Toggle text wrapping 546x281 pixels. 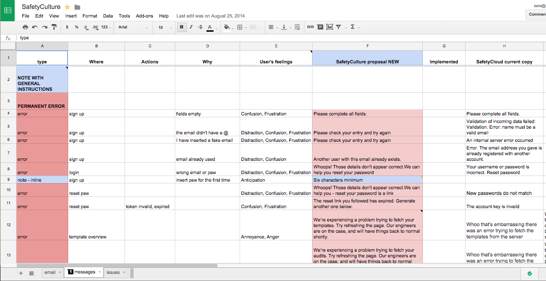coord(297,27)
